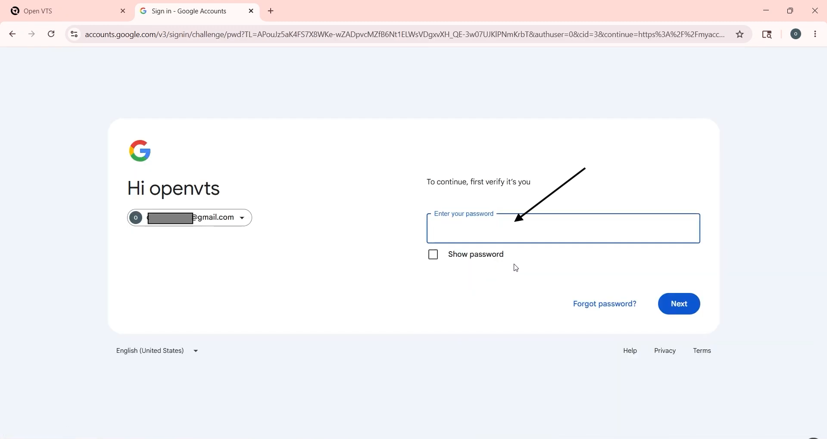Viewport: 827px width, 439px height.
Task: Expand the gmail.com account switcher
Action: (x=190, y=218)
